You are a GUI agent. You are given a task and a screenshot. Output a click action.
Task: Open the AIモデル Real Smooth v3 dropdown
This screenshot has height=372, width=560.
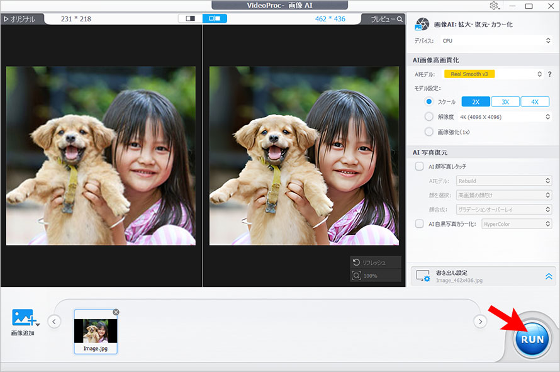(x=493, y=74)
